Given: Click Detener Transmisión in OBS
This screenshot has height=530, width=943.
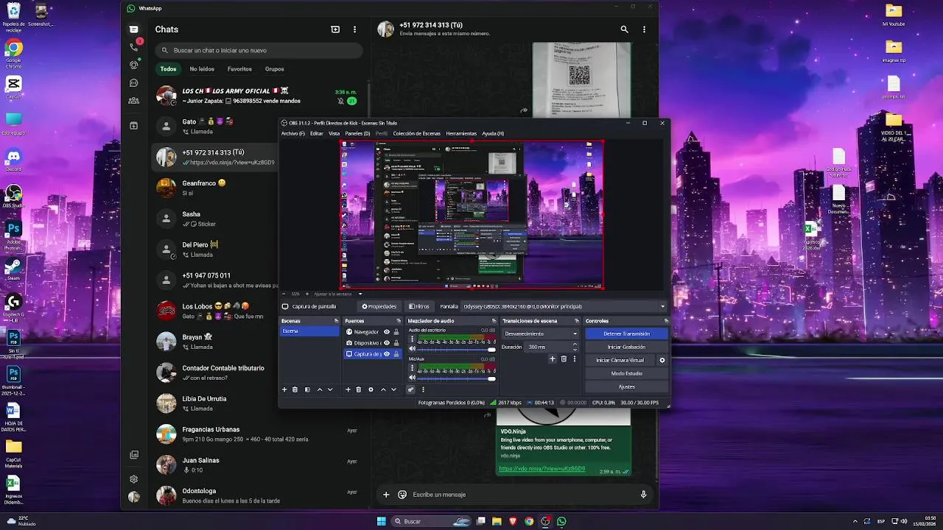Looking at the screenshot, I should 626,333.
